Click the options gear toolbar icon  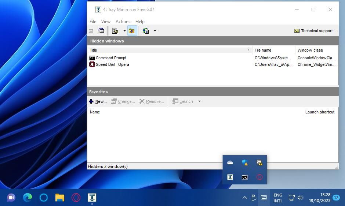[x=115, y=31]
